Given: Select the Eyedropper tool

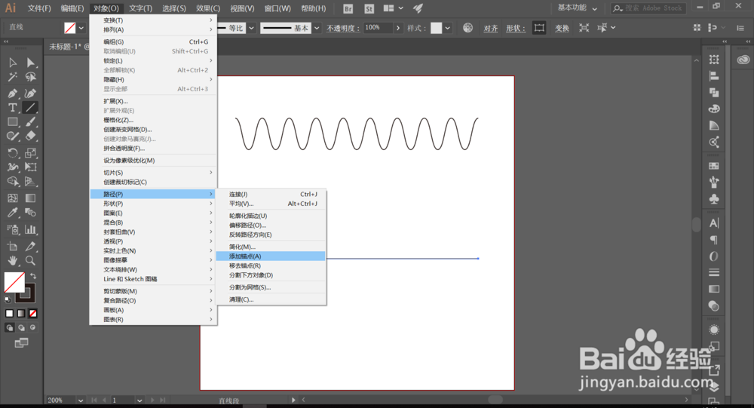Looking at the screenshot, I should [13, 213].
